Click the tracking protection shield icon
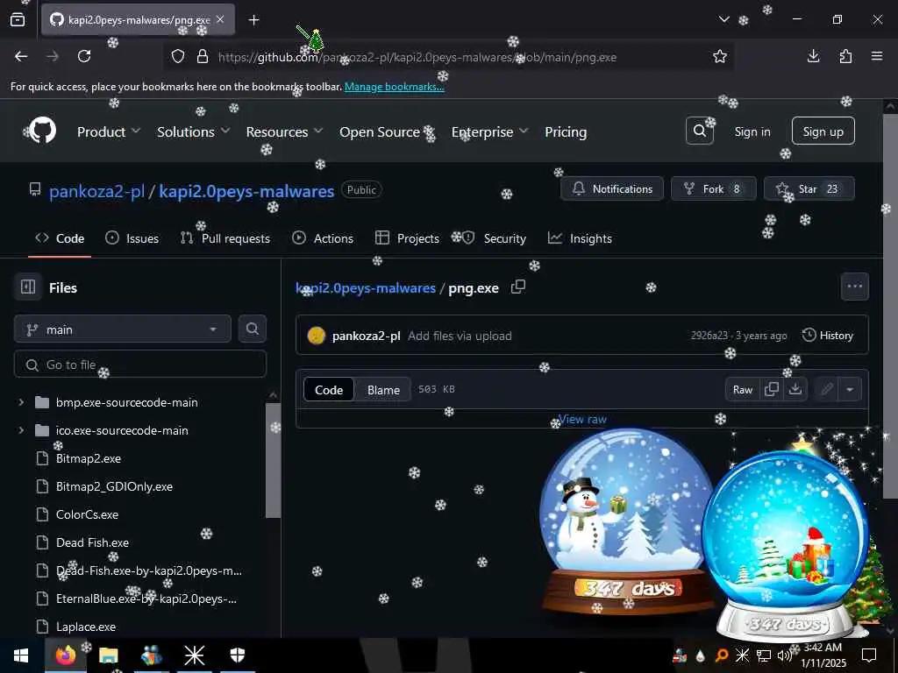 [x=178, y=56]
